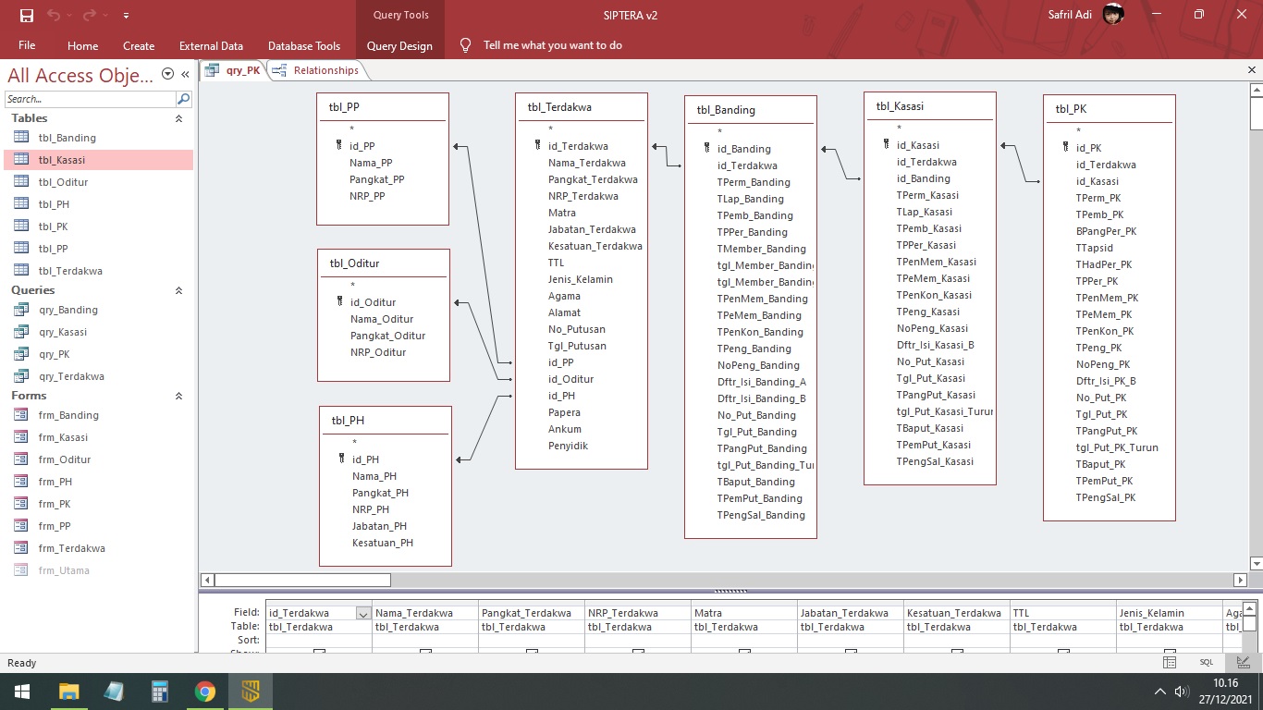Switch to the Home ribbon tab
The height and width of the screenshot is (710, 1263).
coord(82,45)
